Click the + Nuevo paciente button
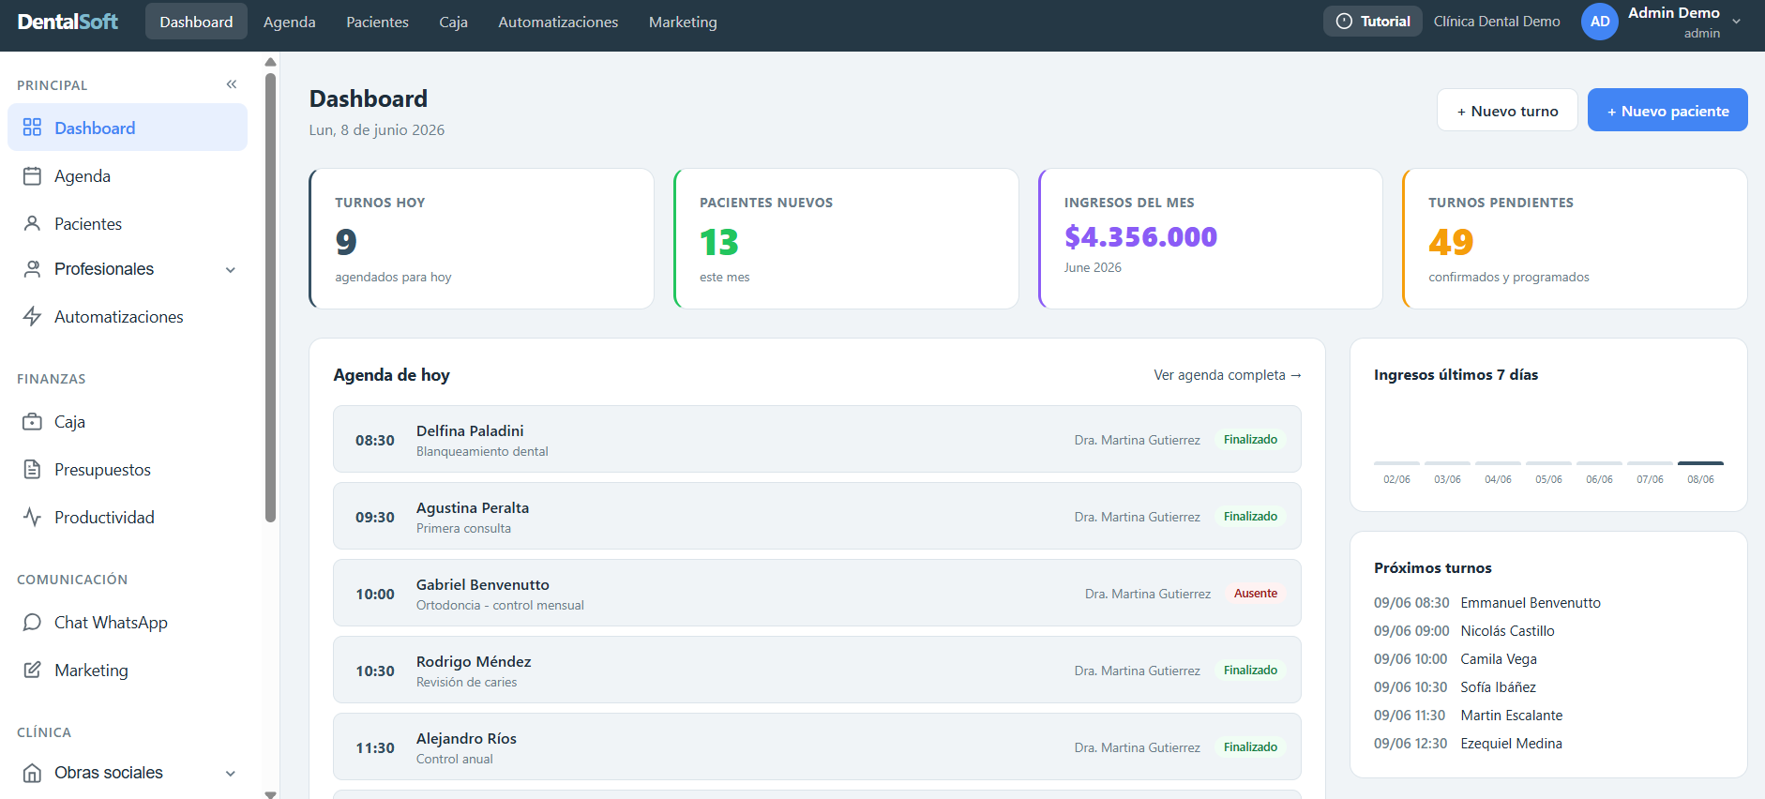 [x=1667, y=111]
